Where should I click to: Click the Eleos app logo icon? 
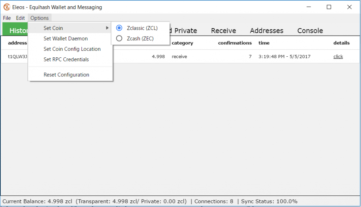[x=7, y=7]
